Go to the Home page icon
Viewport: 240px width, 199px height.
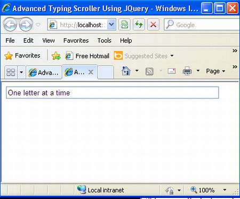(x=126, y=71)
